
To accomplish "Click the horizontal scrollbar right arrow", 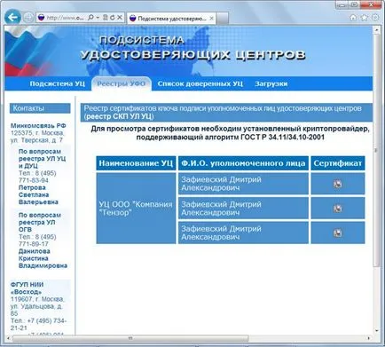I will [x=369, y=338].
